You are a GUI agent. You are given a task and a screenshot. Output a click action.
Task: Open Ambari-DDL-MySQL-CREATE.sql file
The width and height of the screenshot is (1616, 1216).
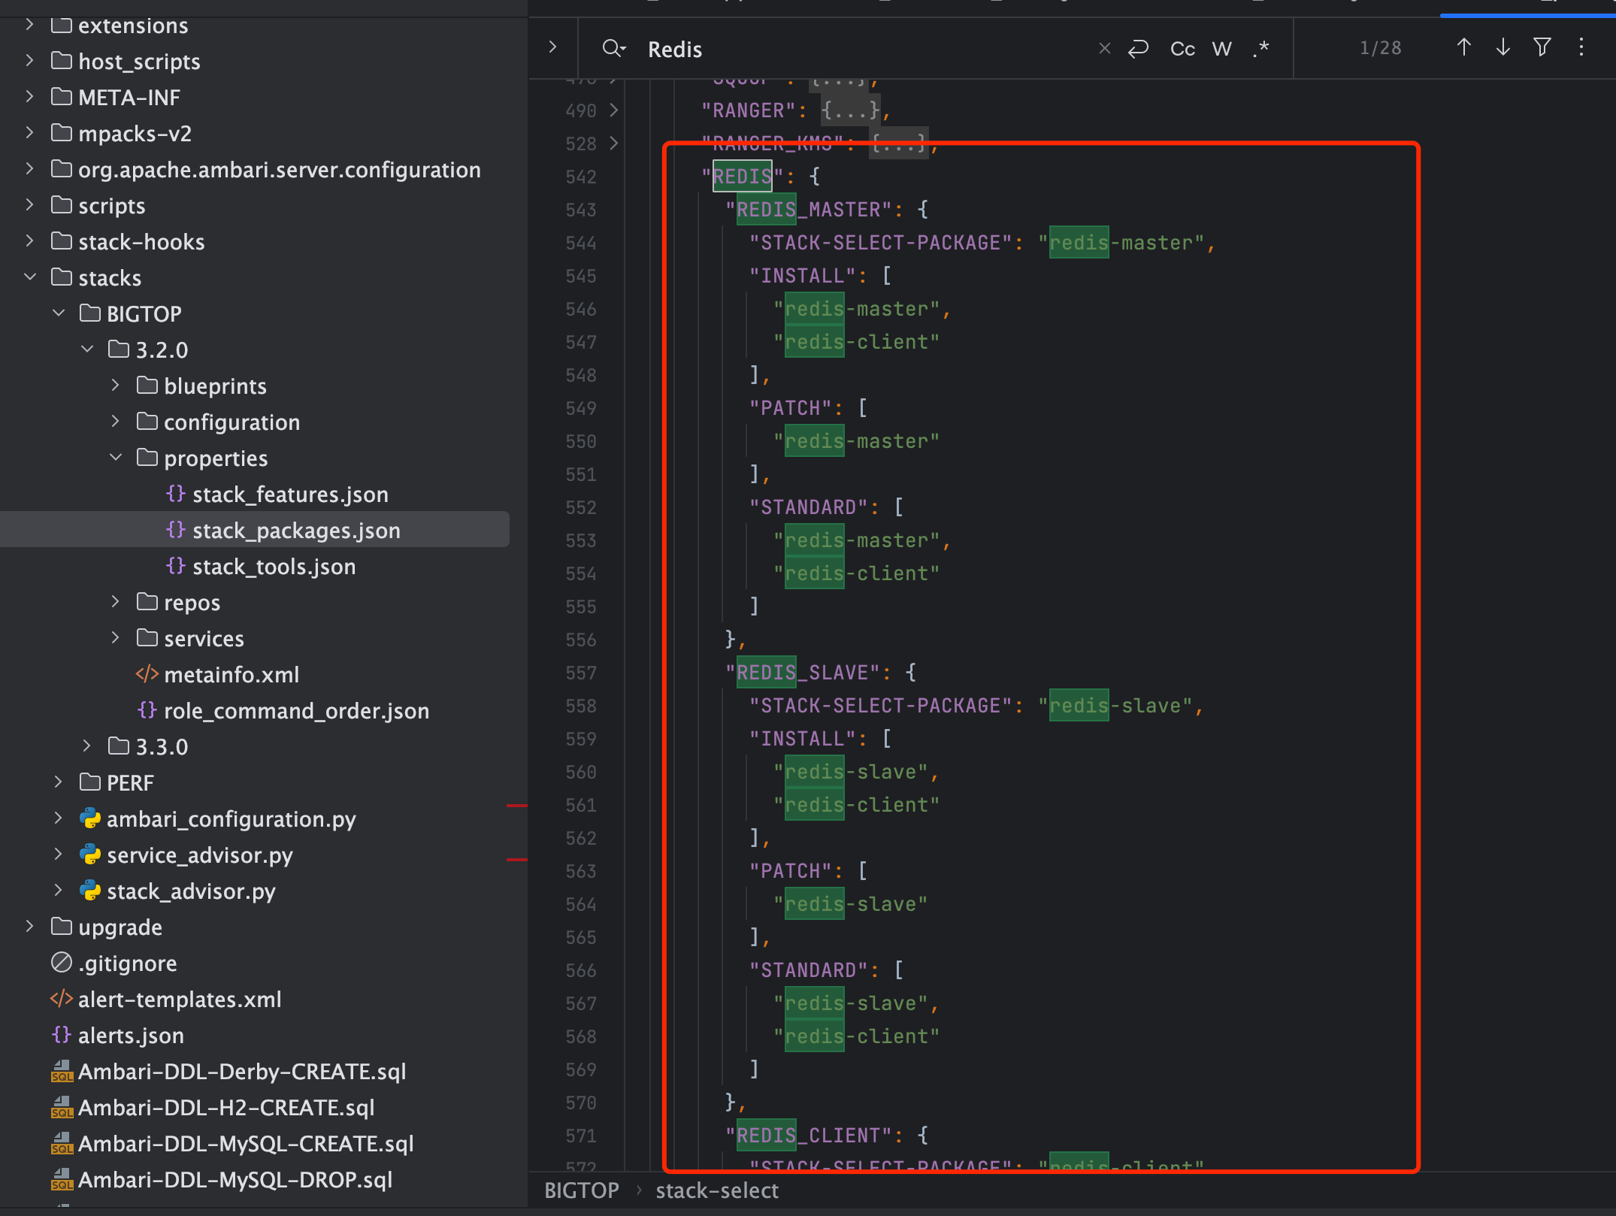coord(246,1143)
